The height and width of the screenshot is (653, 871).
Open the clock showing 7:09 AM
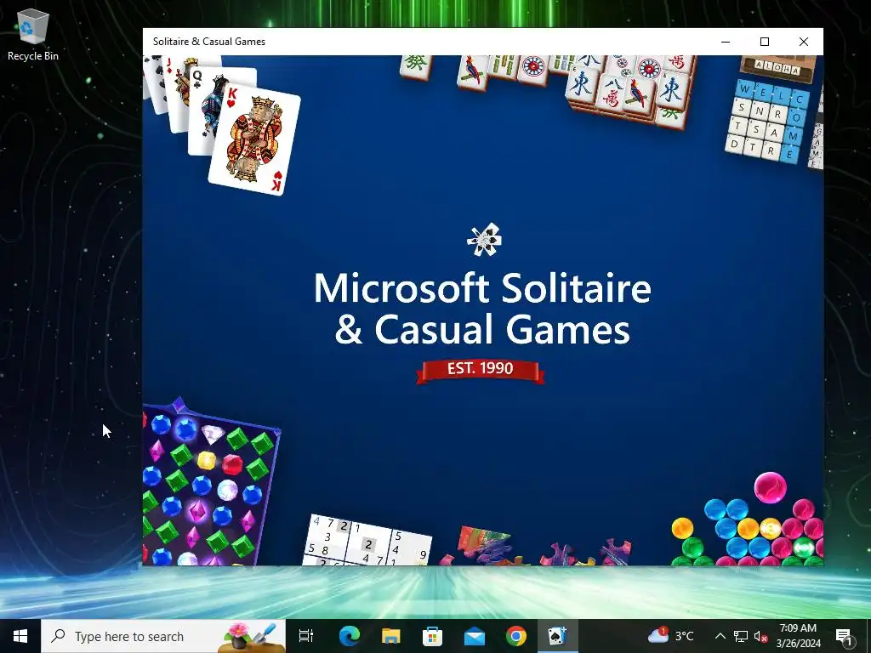(x=798, y=636)
